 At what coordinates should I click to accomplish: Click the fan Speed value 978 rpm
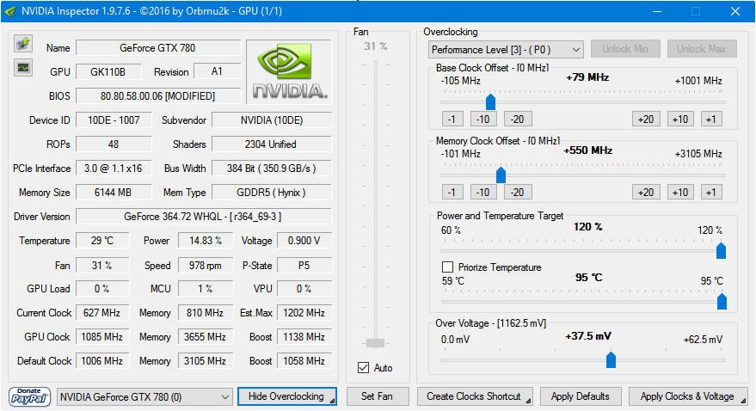click(x=206, y=266)
